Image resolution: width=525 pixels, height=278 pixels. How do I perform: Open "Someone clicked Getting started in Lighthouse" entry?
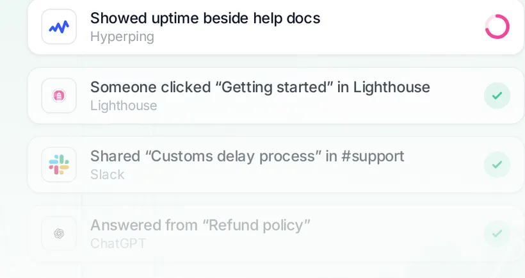(x=260, y=87)
